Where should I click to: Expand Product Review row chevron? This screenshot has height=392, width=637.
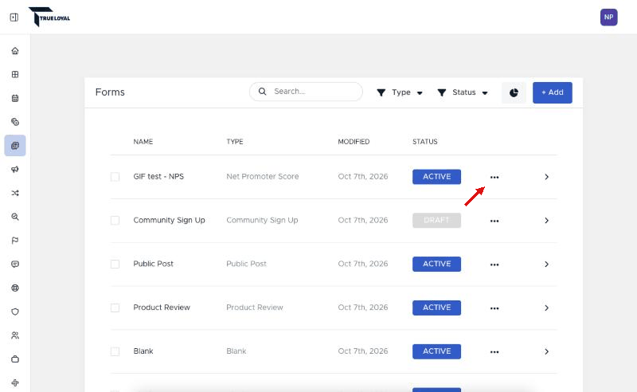click(x=546, y=308)
